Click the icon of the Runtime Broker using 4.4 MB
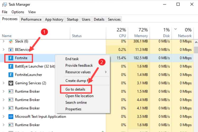This screenshot has height=132, width=198. pyautogui.click(x=11, y=100)
